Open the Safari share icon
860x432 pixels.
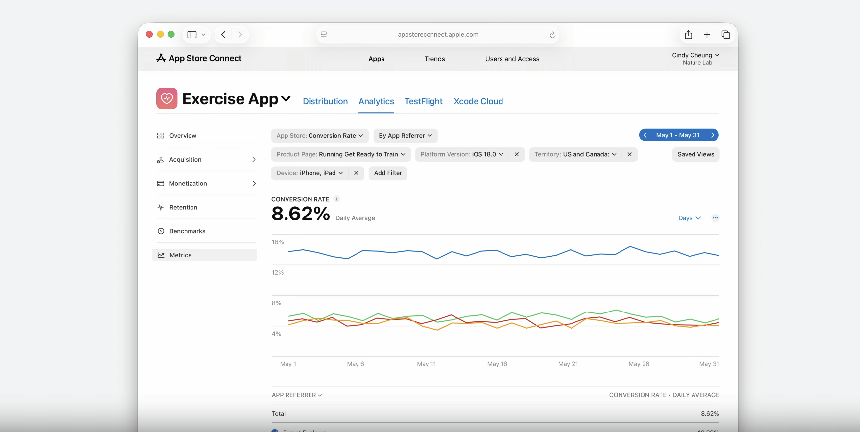689,35
